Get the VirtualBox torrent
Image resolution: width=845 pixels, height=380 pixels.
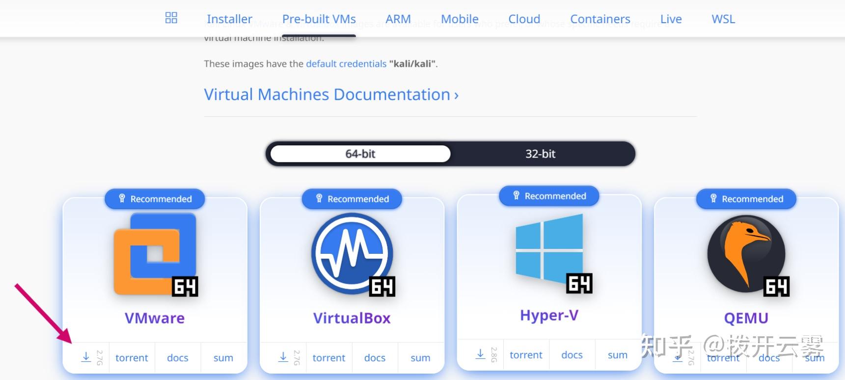pyautogui.click(x=329, y=358)
